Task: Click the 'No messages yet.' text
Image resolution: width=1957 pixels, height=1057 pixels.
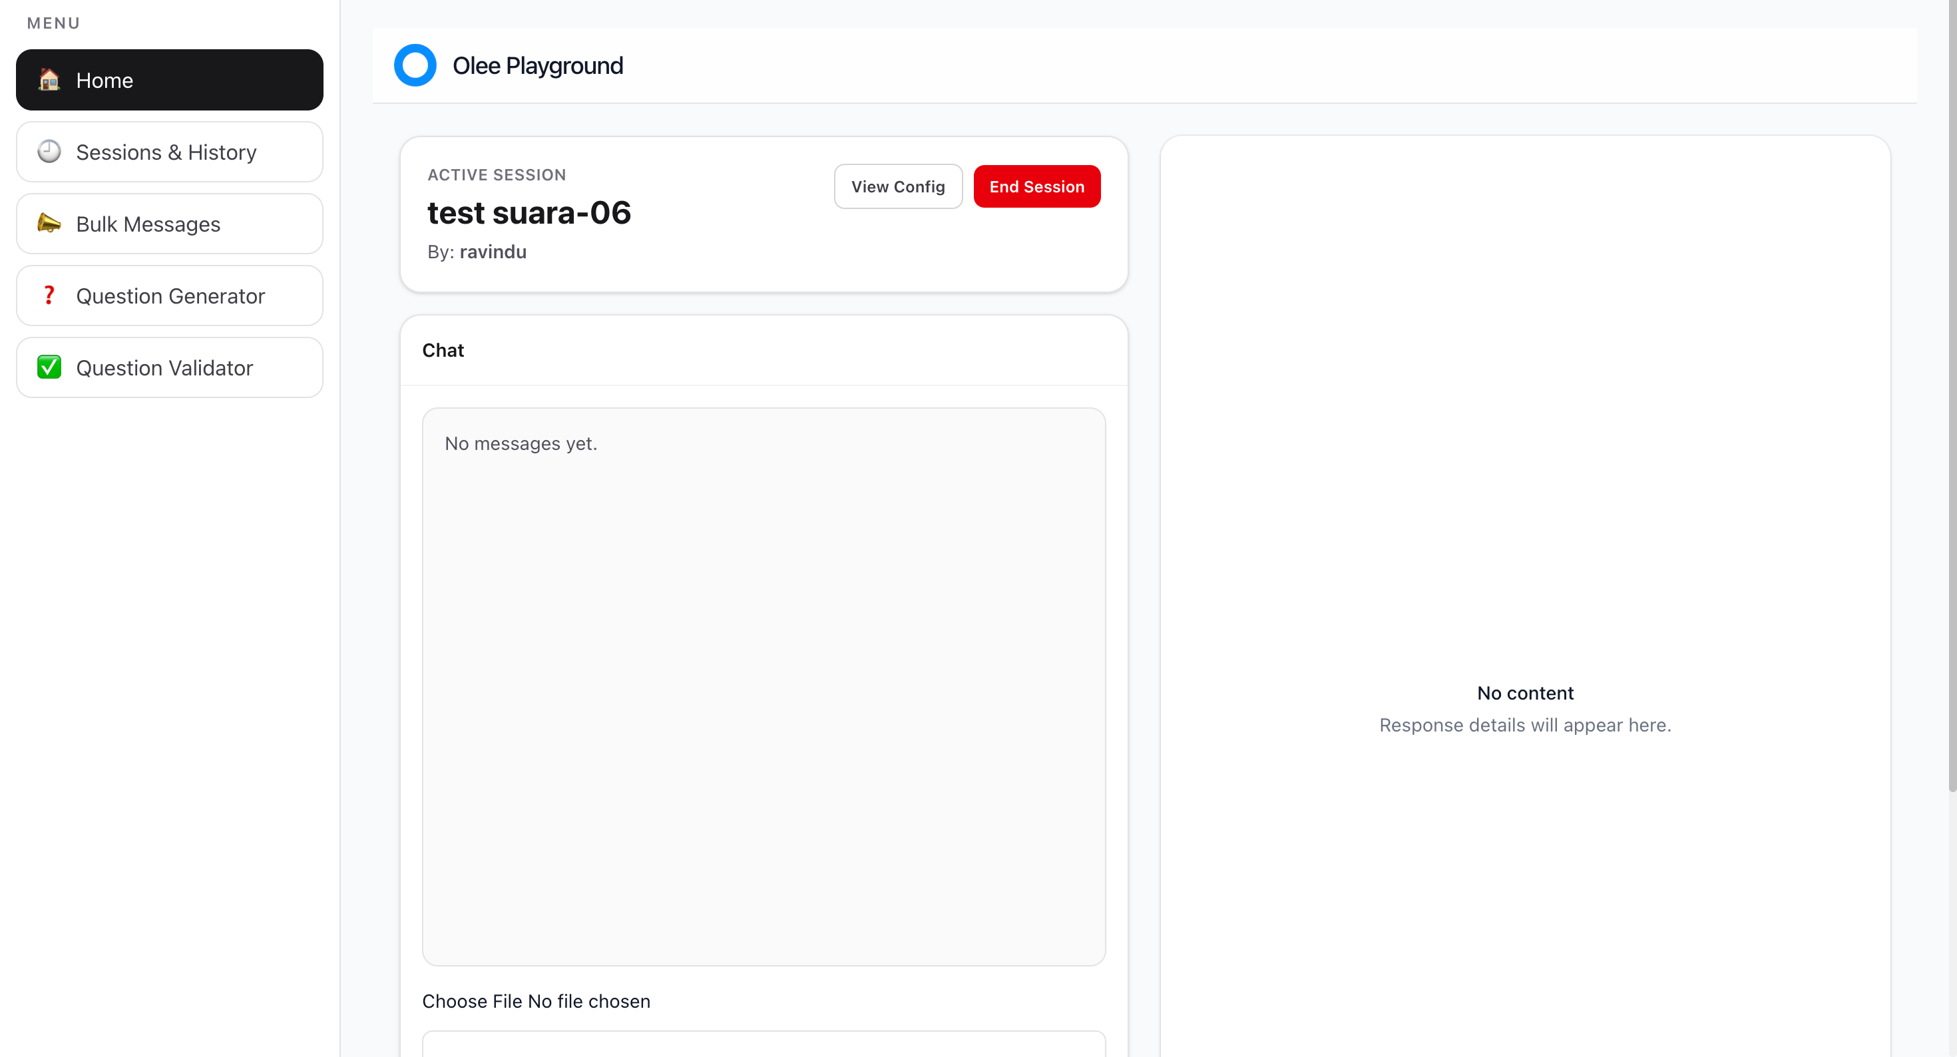Action: point(521,444)
